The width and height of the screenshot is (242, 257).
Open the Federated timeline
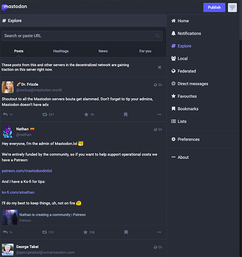[x=184, y=71]
